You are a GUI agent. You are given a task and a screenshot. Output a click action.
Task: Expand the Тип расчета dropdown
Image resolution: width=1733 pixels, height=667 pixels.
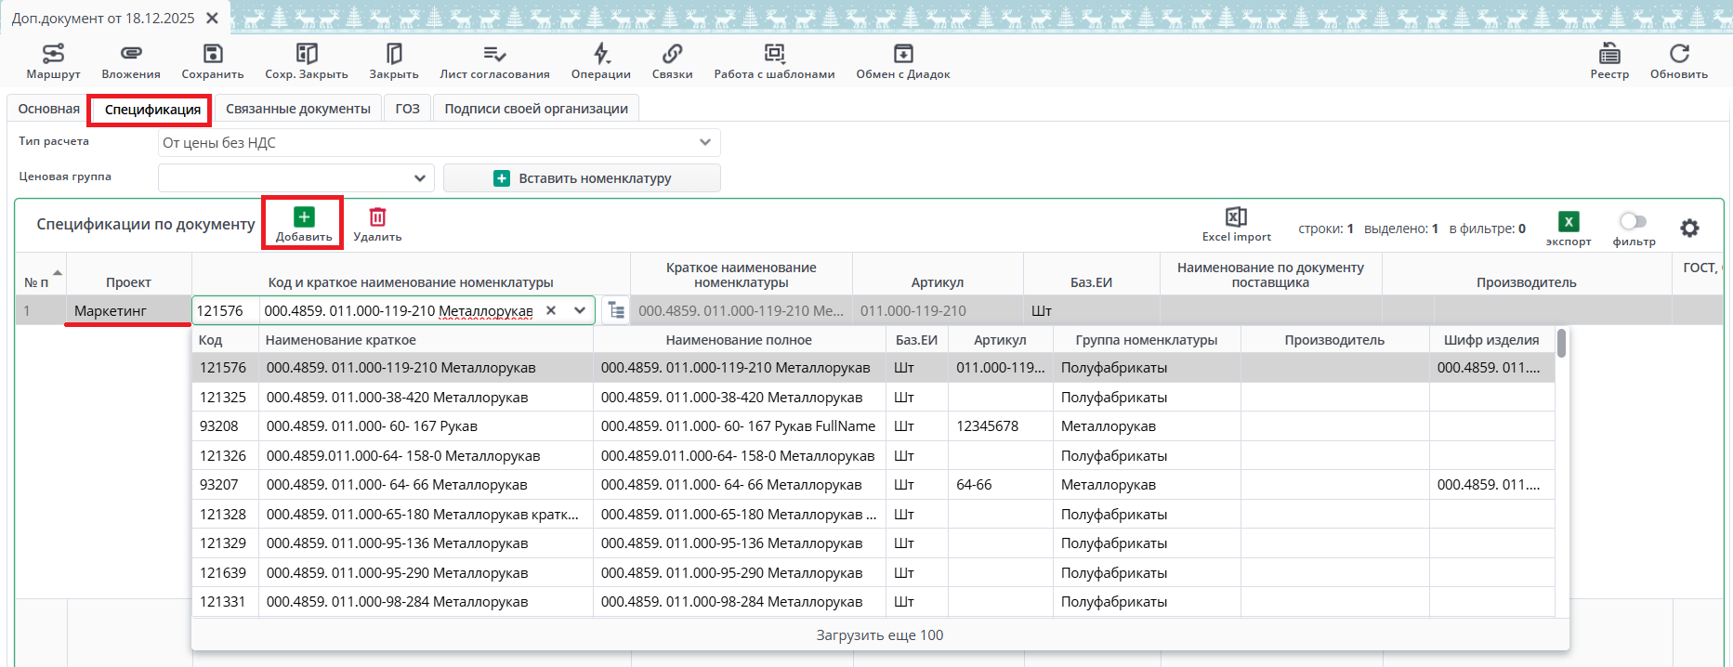tap(705, 142)
